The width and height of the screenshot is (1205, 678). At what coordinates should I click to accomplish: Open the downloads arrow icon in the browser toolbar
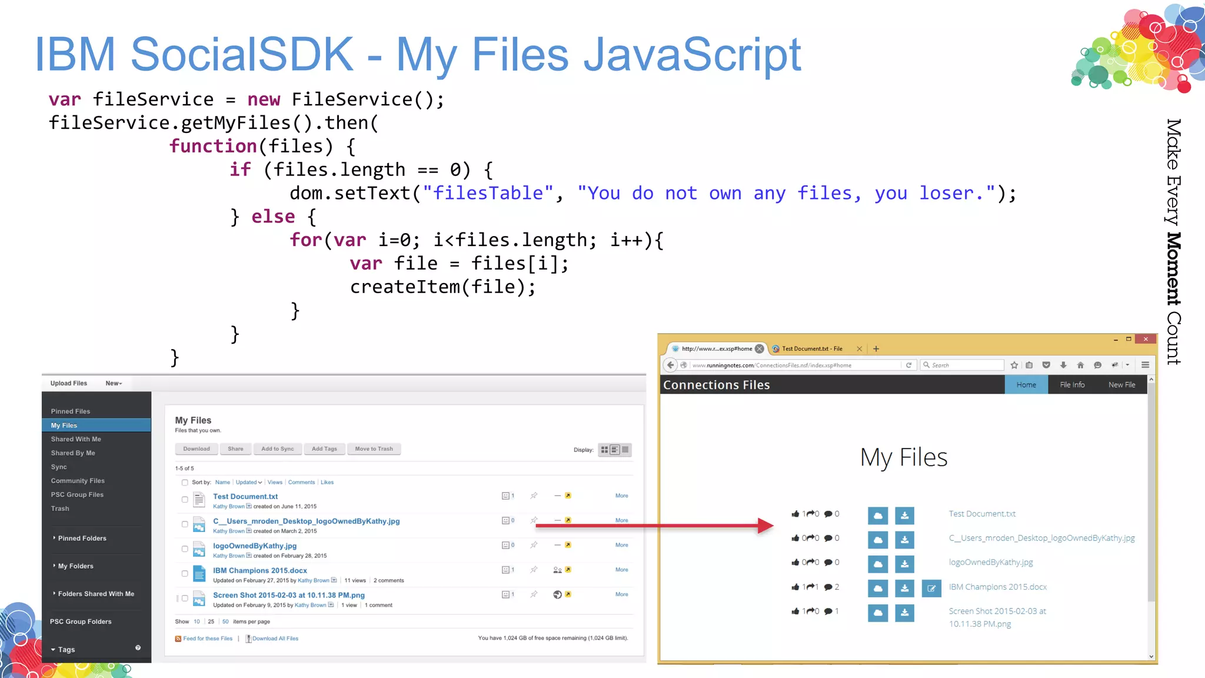(1063, 365)
